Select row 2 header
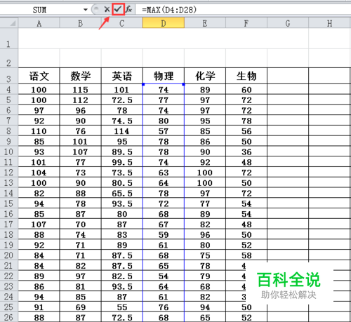 tap(9, 58)
